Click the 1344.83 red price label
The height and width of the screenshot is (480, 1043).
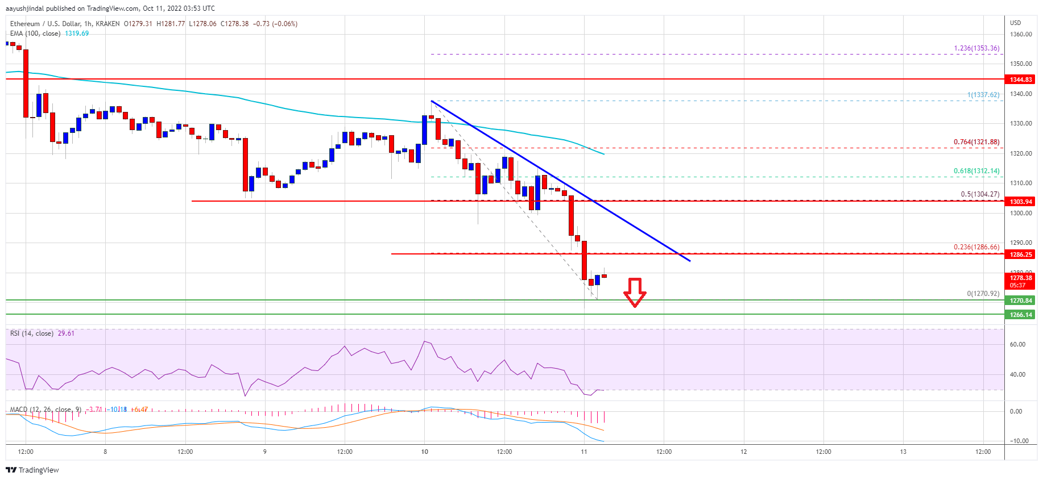[x=1021, y=80]
